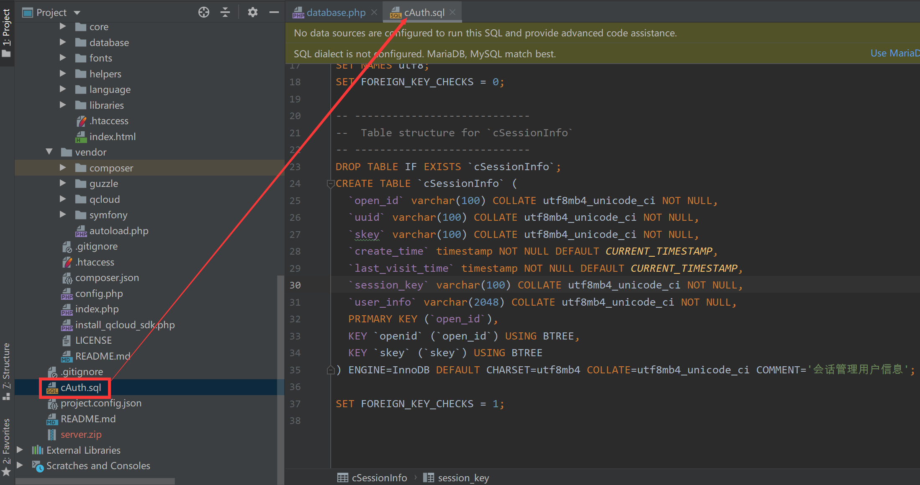Expand the fonts folder
The width and height of the screenshot is (920, 485).
tap(63, 58)
